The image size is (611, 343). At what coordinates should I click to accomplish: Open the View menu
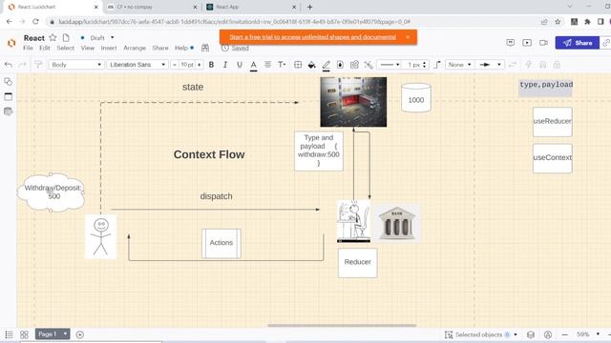(x=88, y=48)
